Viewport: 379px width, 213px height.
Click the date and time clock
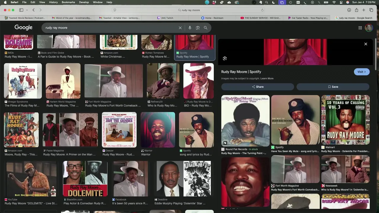[364, 2]
